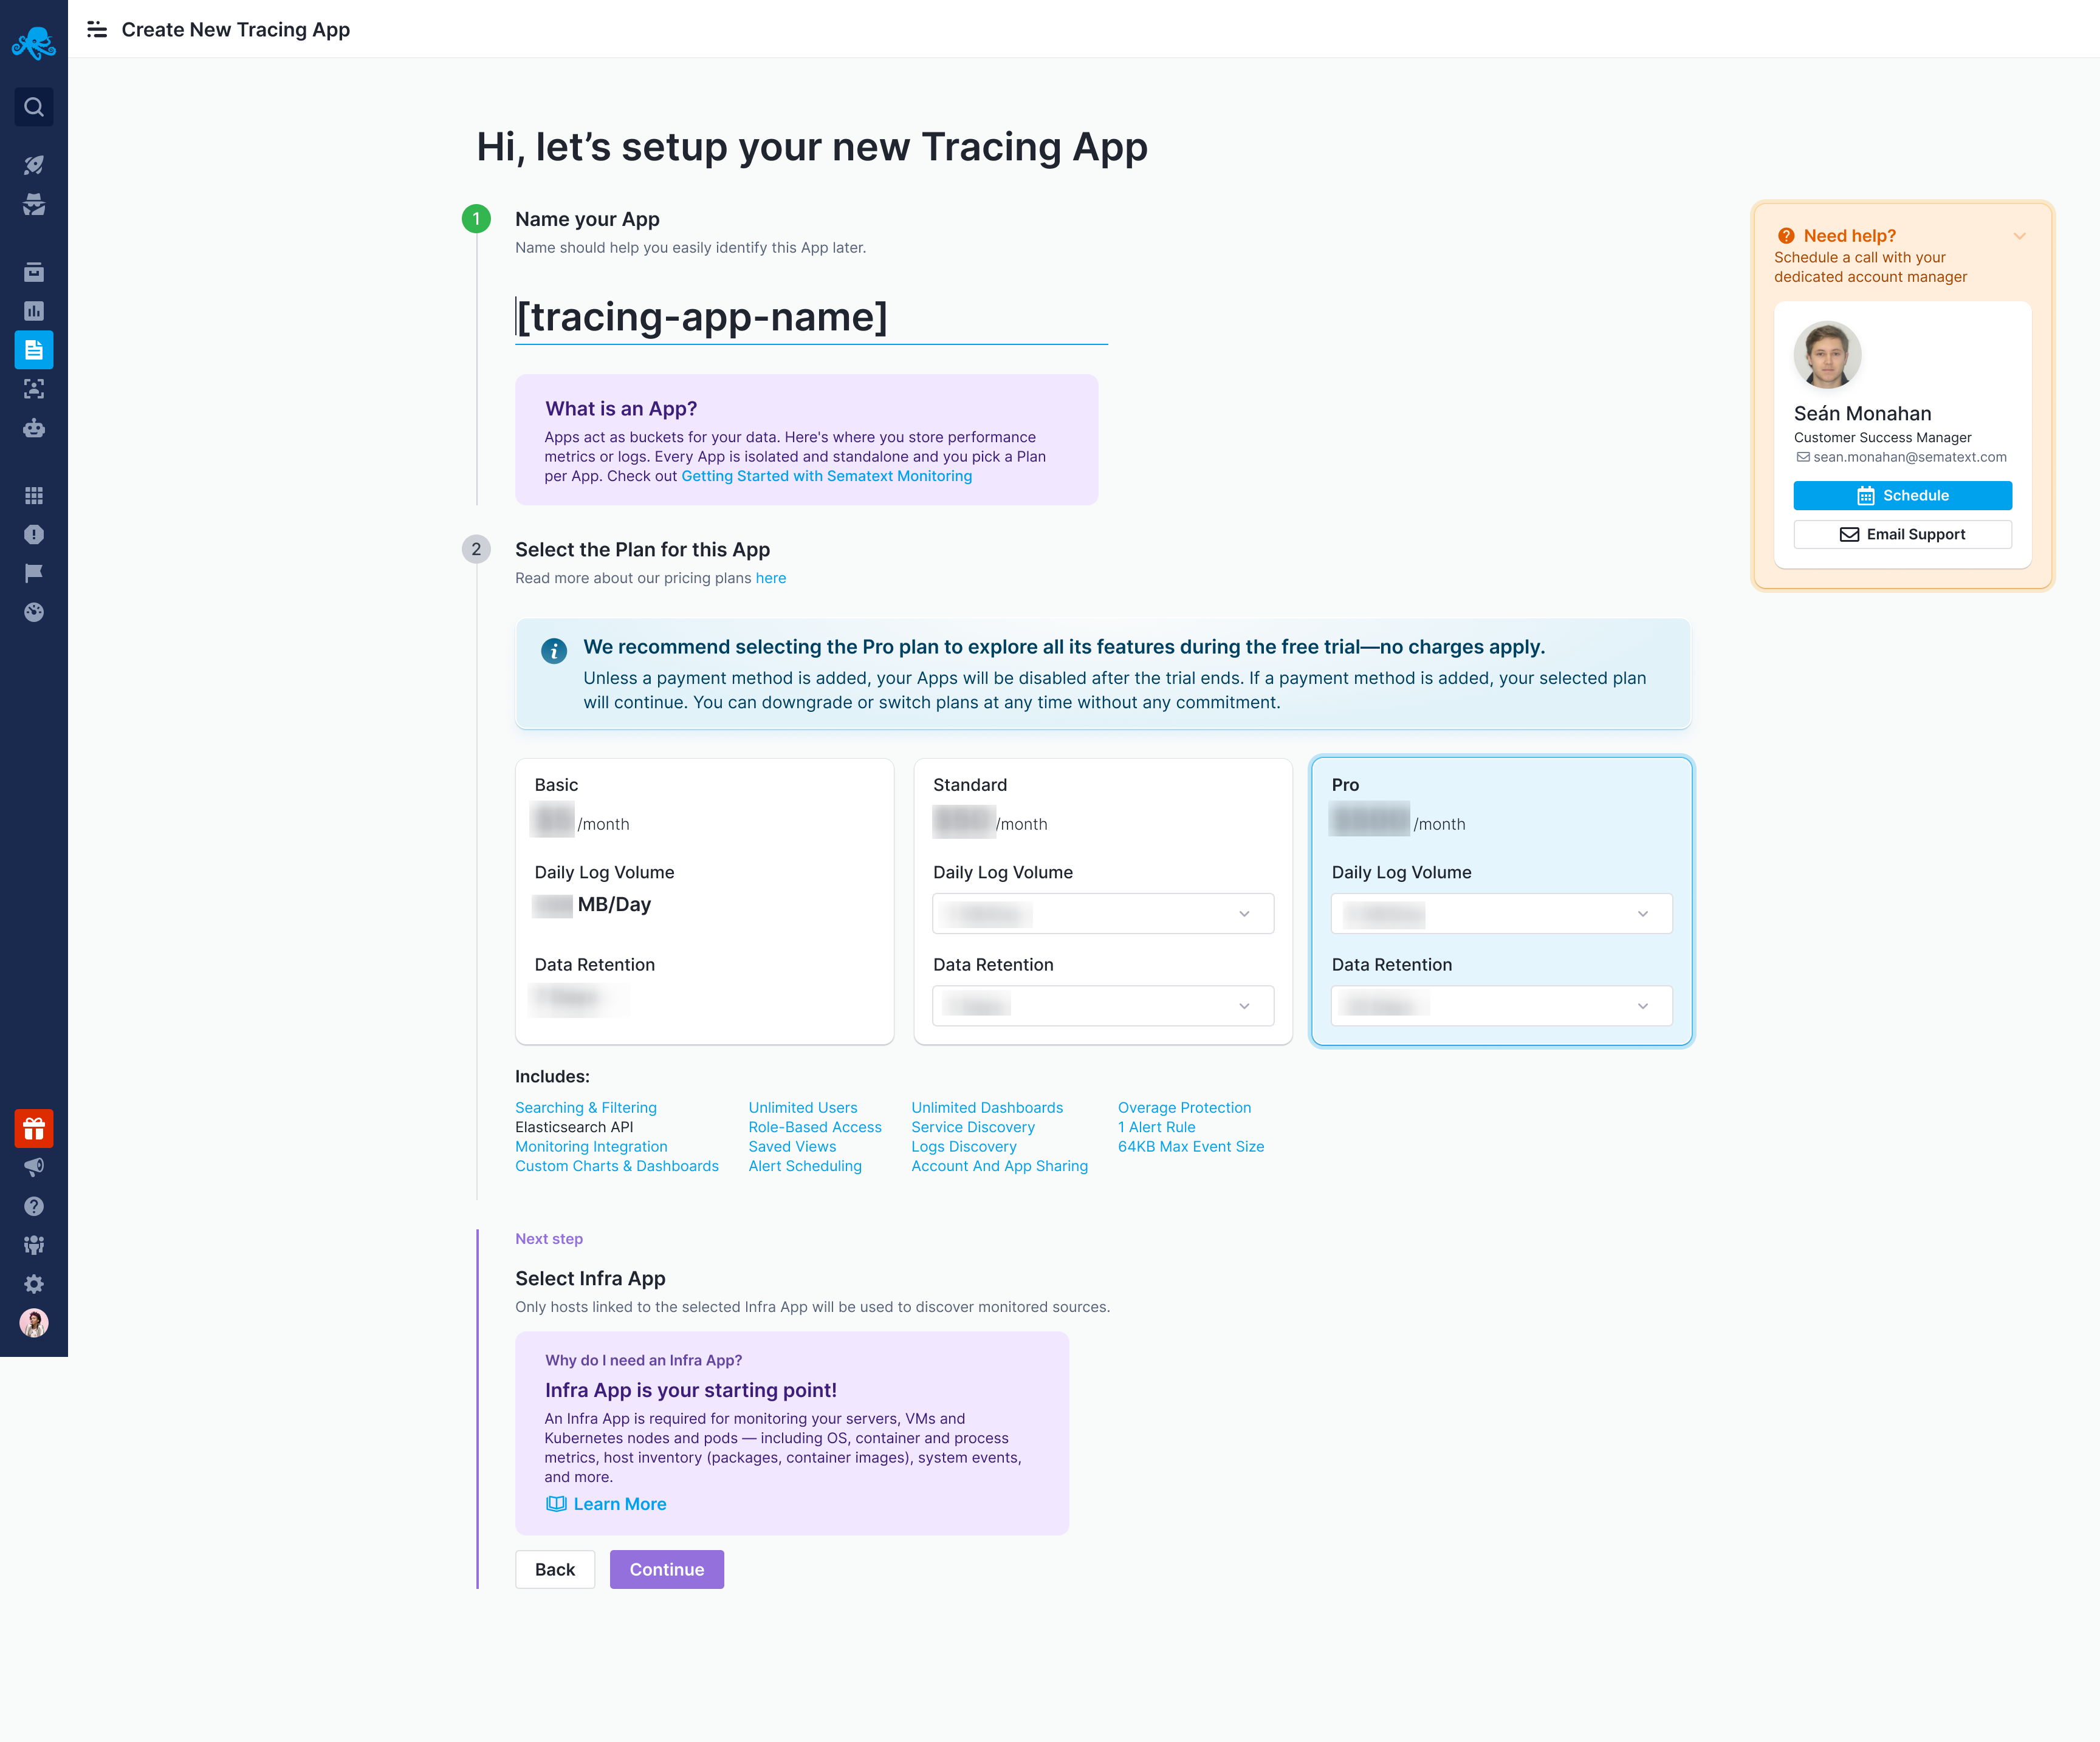Collapse the Need help panel chevron
This screenshot has width=2100, height=1742.
(2020, 237)
